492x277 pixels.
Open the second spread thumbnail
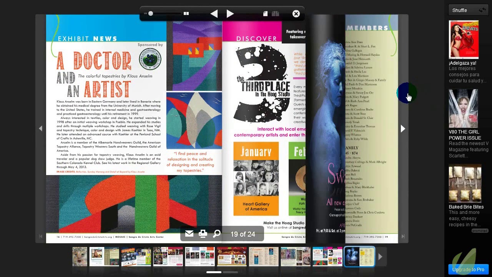(x=104, y=257)
